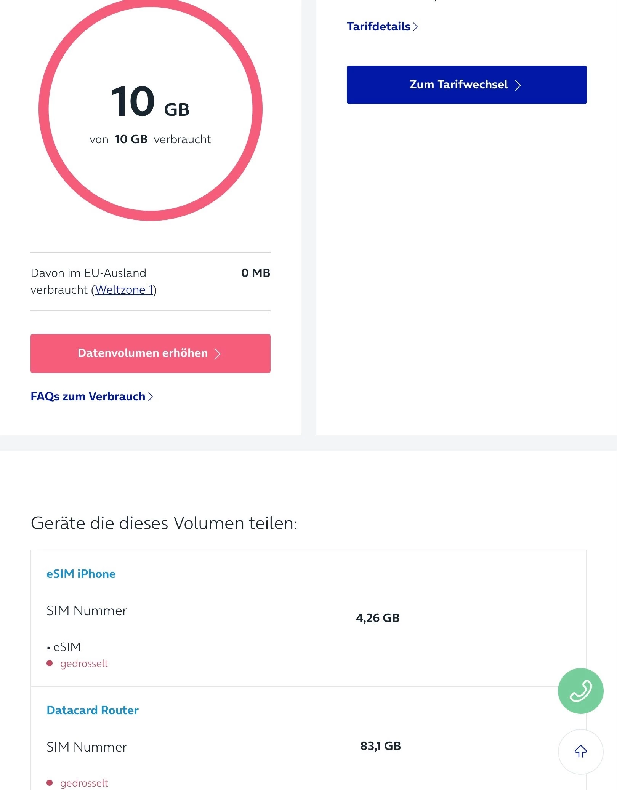Click the arrow inside Datenvolumen erhöhen button
The width and height of the screenshot is (617, 790).
pos(218,353)
